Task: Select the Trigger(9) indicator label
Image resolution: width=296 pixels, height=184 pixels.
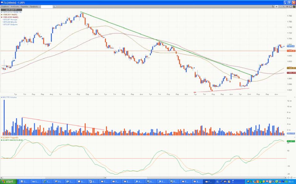Action: 9,137
